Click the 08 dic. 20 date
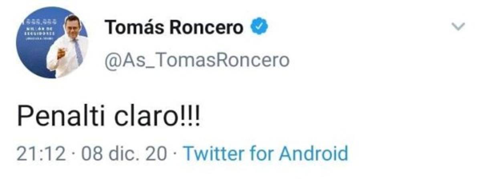This screenshot has width=481, height=179. tap(123, 154)
